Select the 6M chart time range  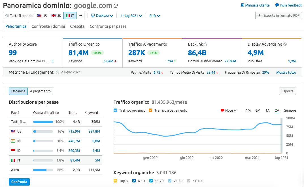tap(258, 110)
